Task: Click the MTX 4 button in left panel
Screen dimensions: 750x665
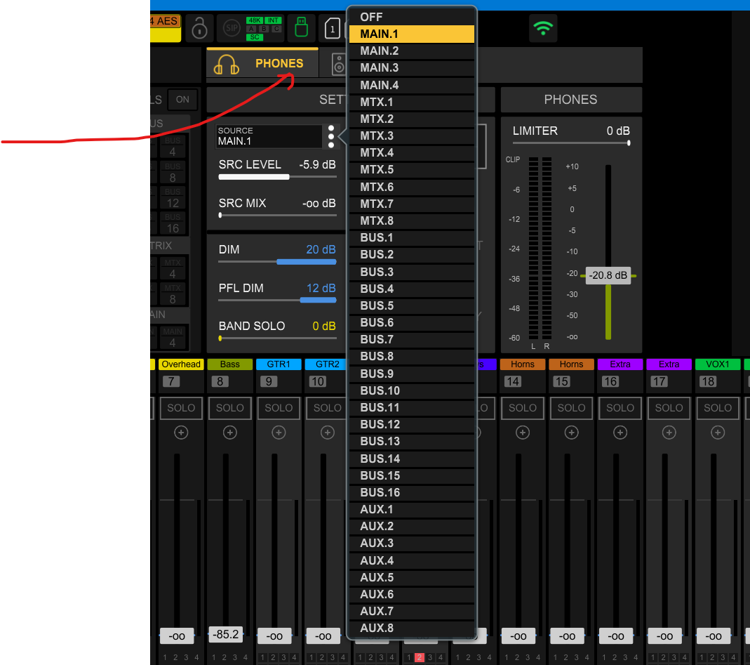Action: pos(173,268)
